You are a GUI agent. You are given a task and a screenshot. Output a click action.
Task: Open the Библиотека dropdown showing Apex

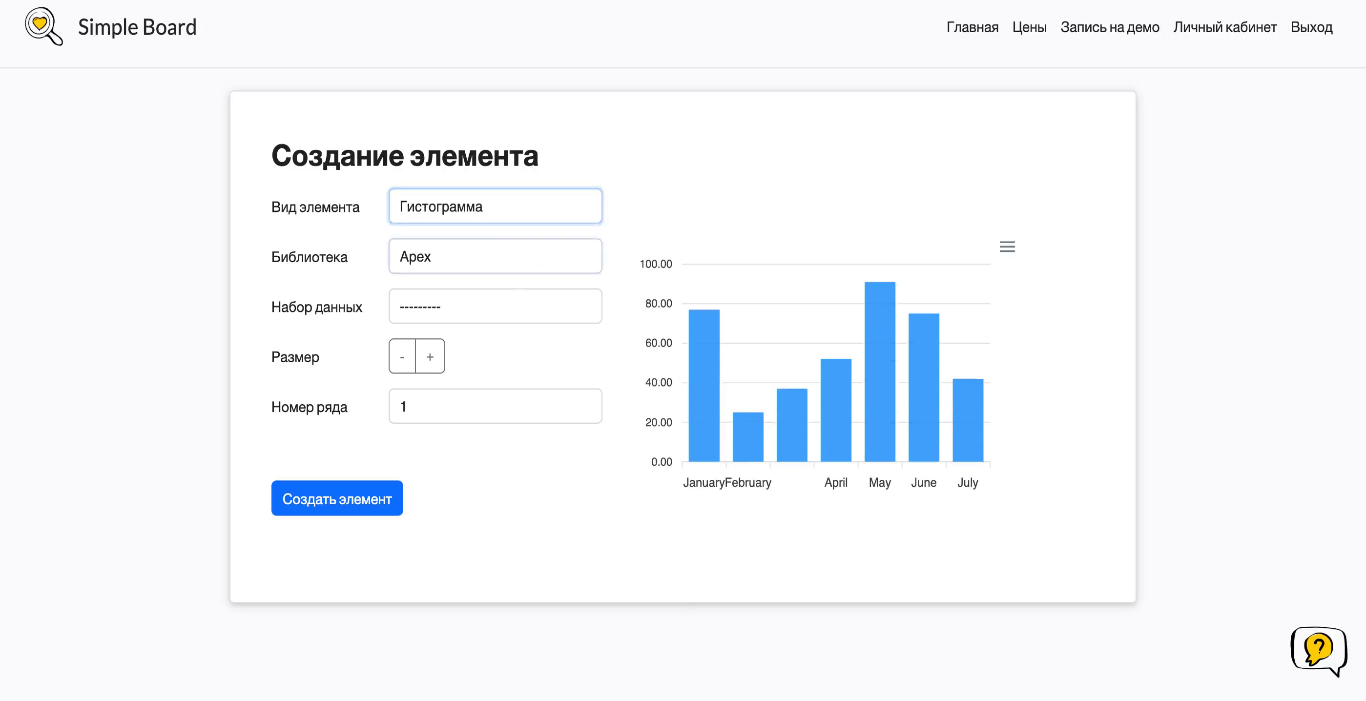[x=495, y=256]
